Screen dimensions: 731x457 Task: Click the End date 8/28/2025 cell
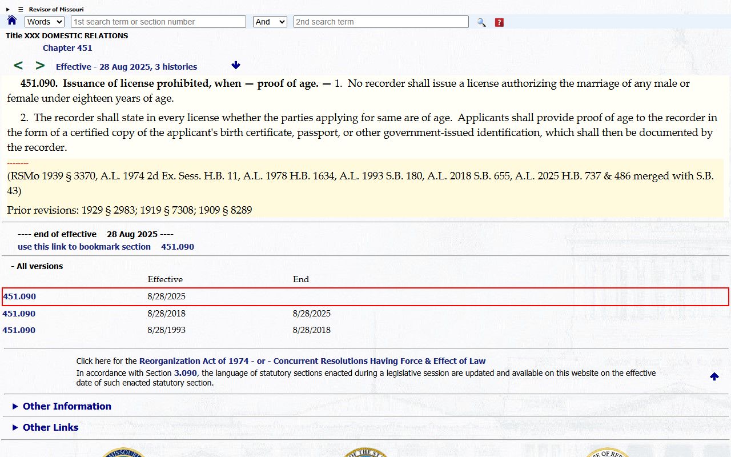pyautogui.click(x=312, y=314)
